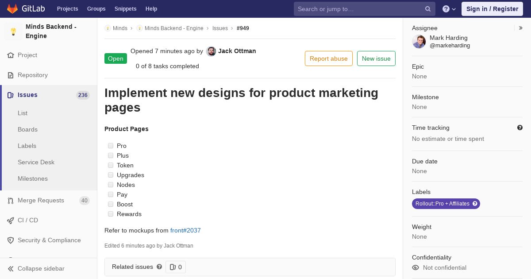Open the Help question-mark dropdown
The height and width of the screenshot is (279, 531).
pyautogui.click(x=449, y=9)
